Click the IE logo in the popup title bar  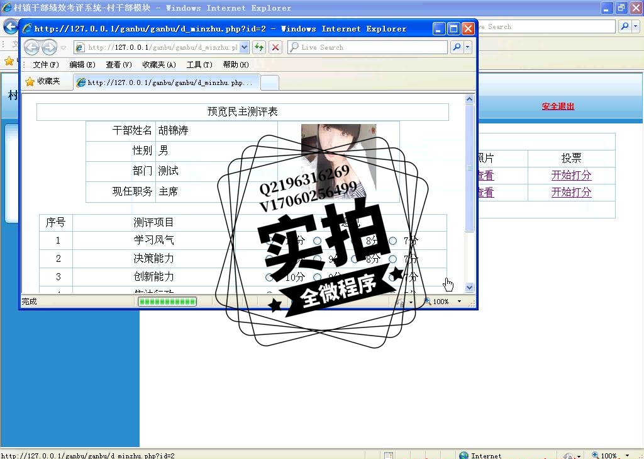pos(27,28)
